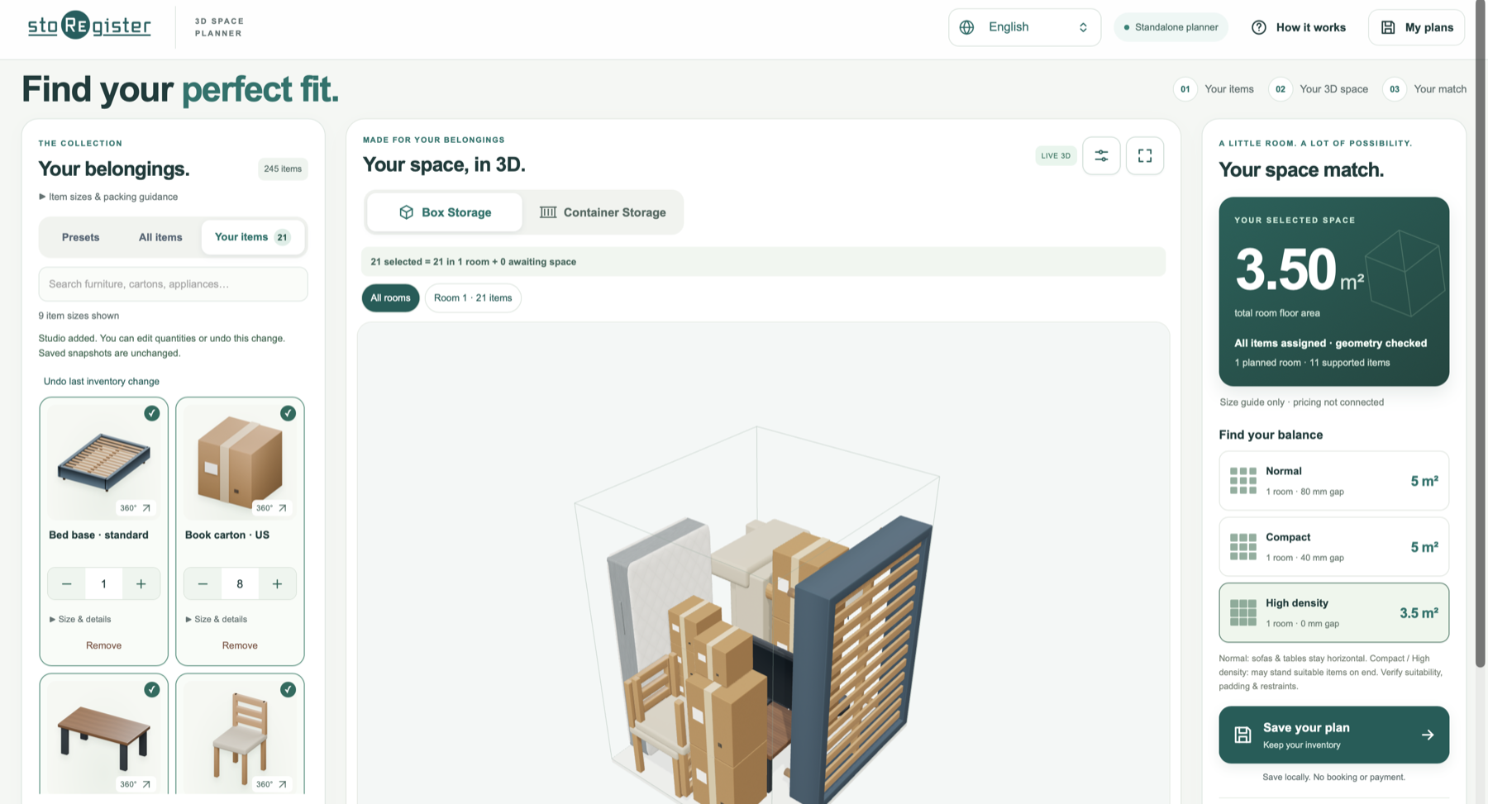Open the English language dropdown
Screen dimensions: 1488x804
pyautogui.click(x=1024, y=27)
